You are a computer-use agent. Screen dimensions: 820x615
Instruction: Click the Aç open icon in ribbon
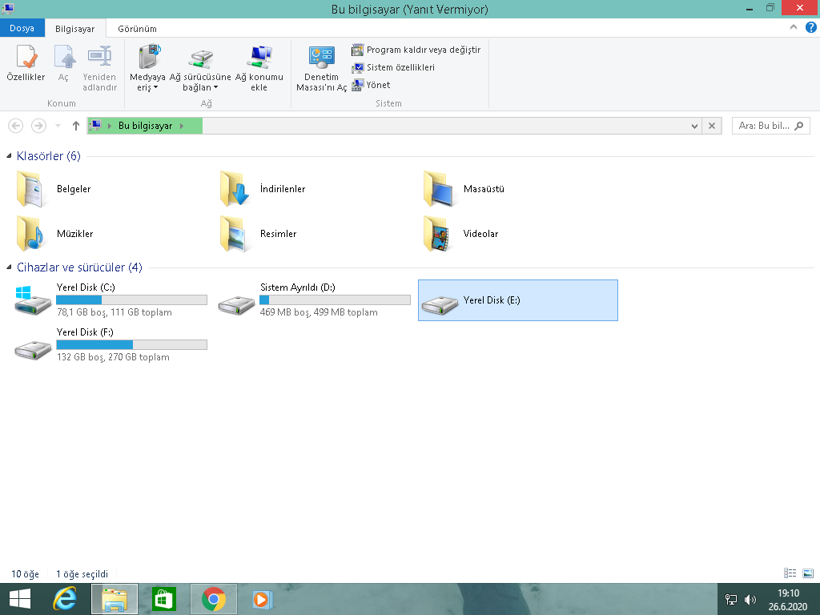point(64,62)
